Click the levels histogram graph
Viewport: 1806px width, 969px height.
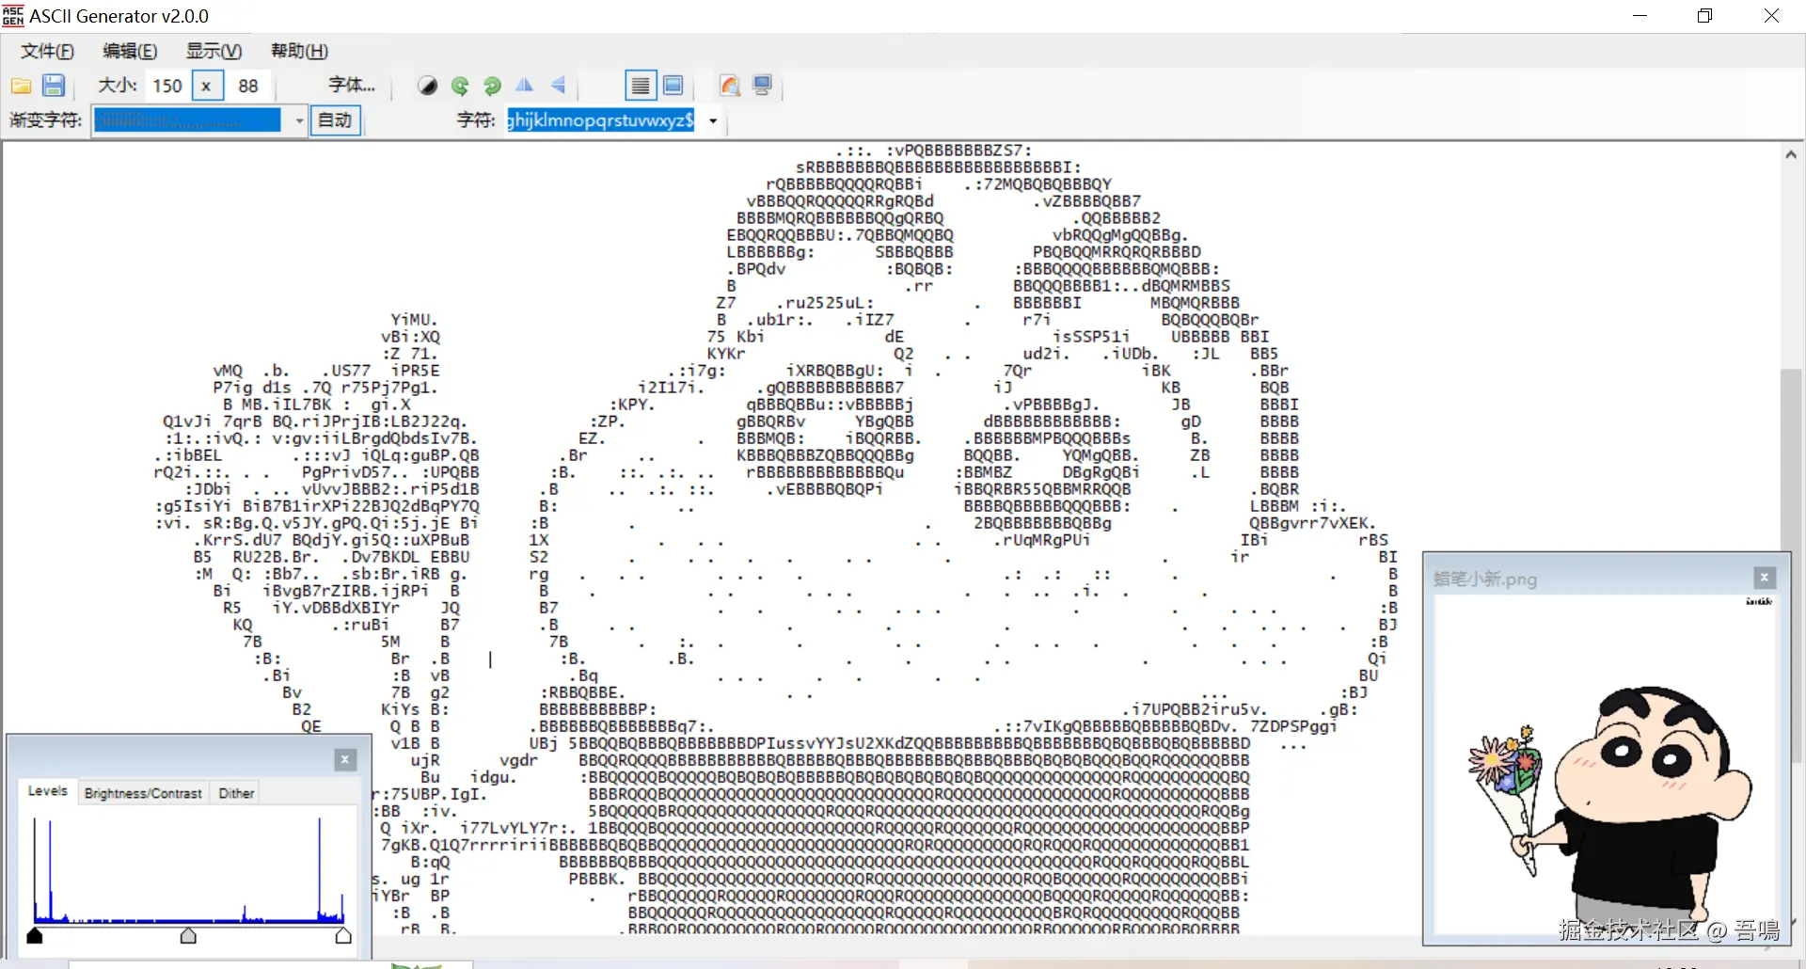pyautogui.click(x=188, y=868)
